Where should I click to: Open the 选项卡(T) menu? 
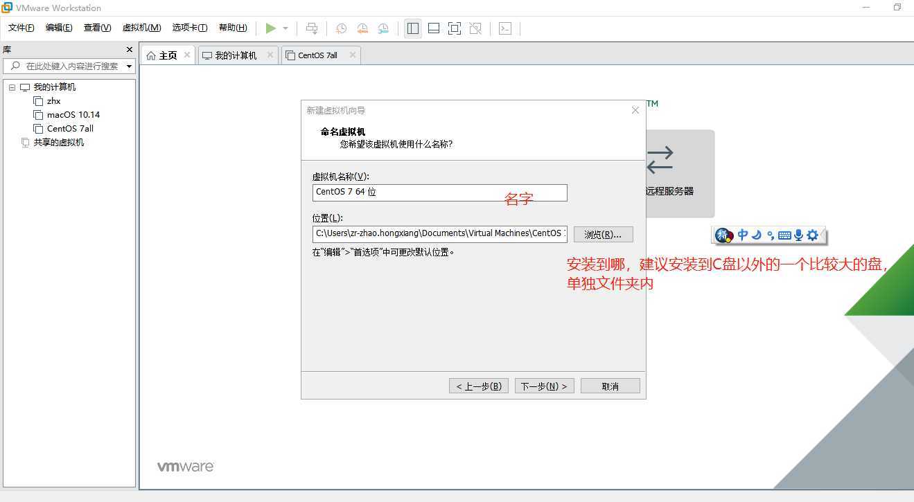tap(190, 28)
